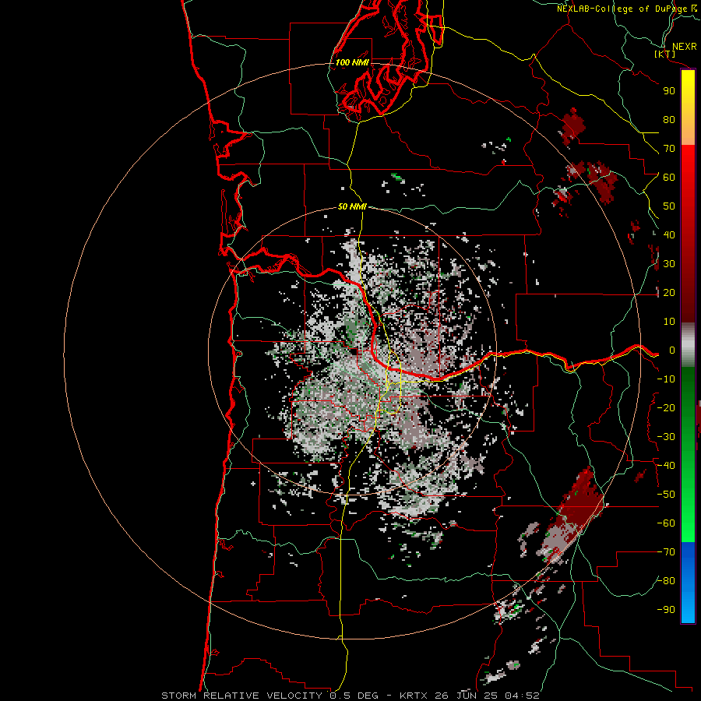Click the [KT] units label
The width and height of the screenshot is (701, 701).
point(665,54)
